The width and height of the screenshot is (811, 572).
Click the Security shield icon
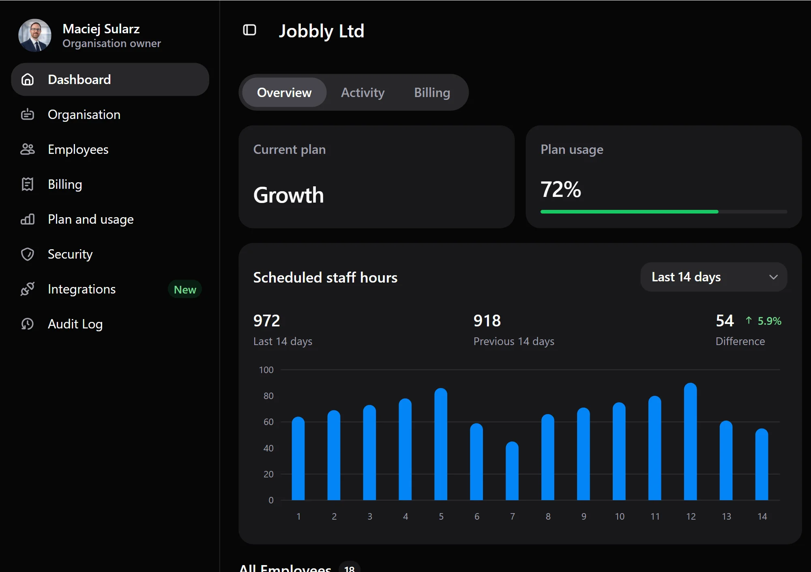[x=28, y=254]
